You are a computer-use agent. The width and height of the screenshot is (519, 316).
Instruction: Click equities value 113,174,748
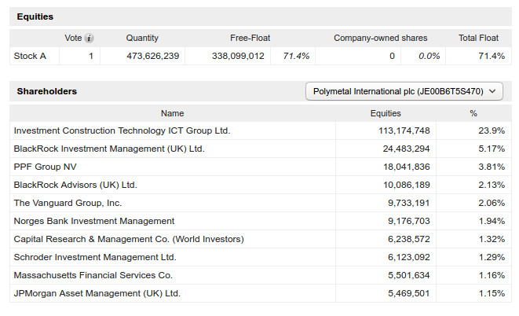404,130
